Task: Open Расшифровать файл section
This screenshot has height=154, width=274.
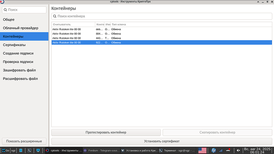Action: coord(24,79)
